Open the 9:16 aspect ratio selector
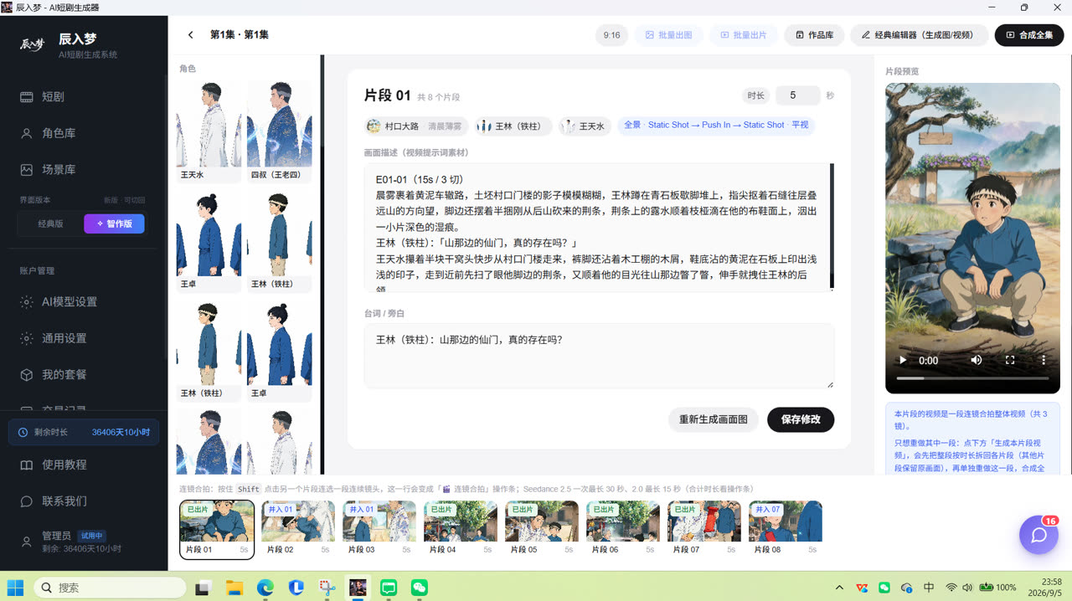The width and height of the screenshot is (1072, 601). pos(611,35)
